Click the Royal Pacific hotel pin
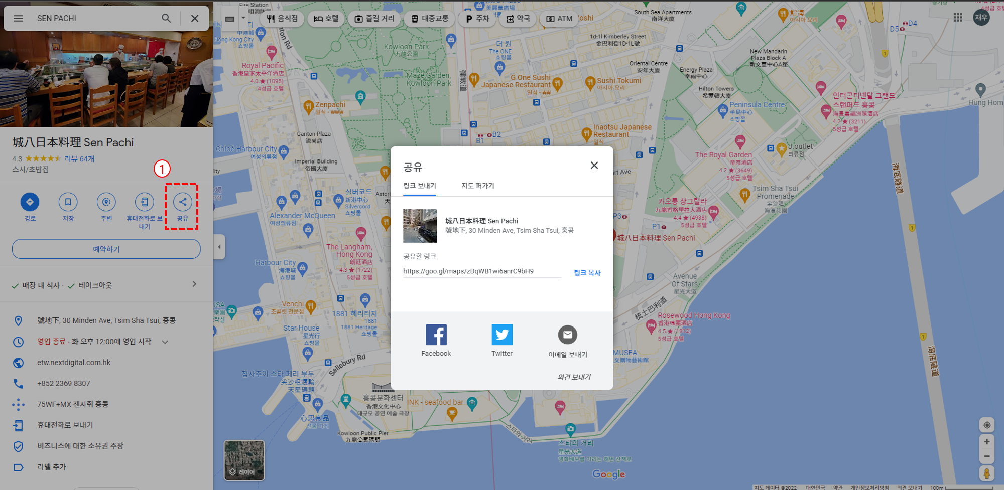1004x490 pixels. (272, 52)
